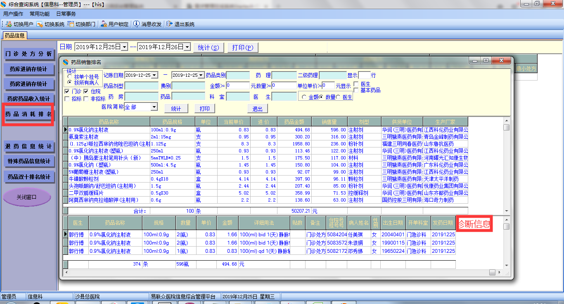Click the 关闭窗口 oval button
Screen dimensions: 564x304
[x=27, y=197]
